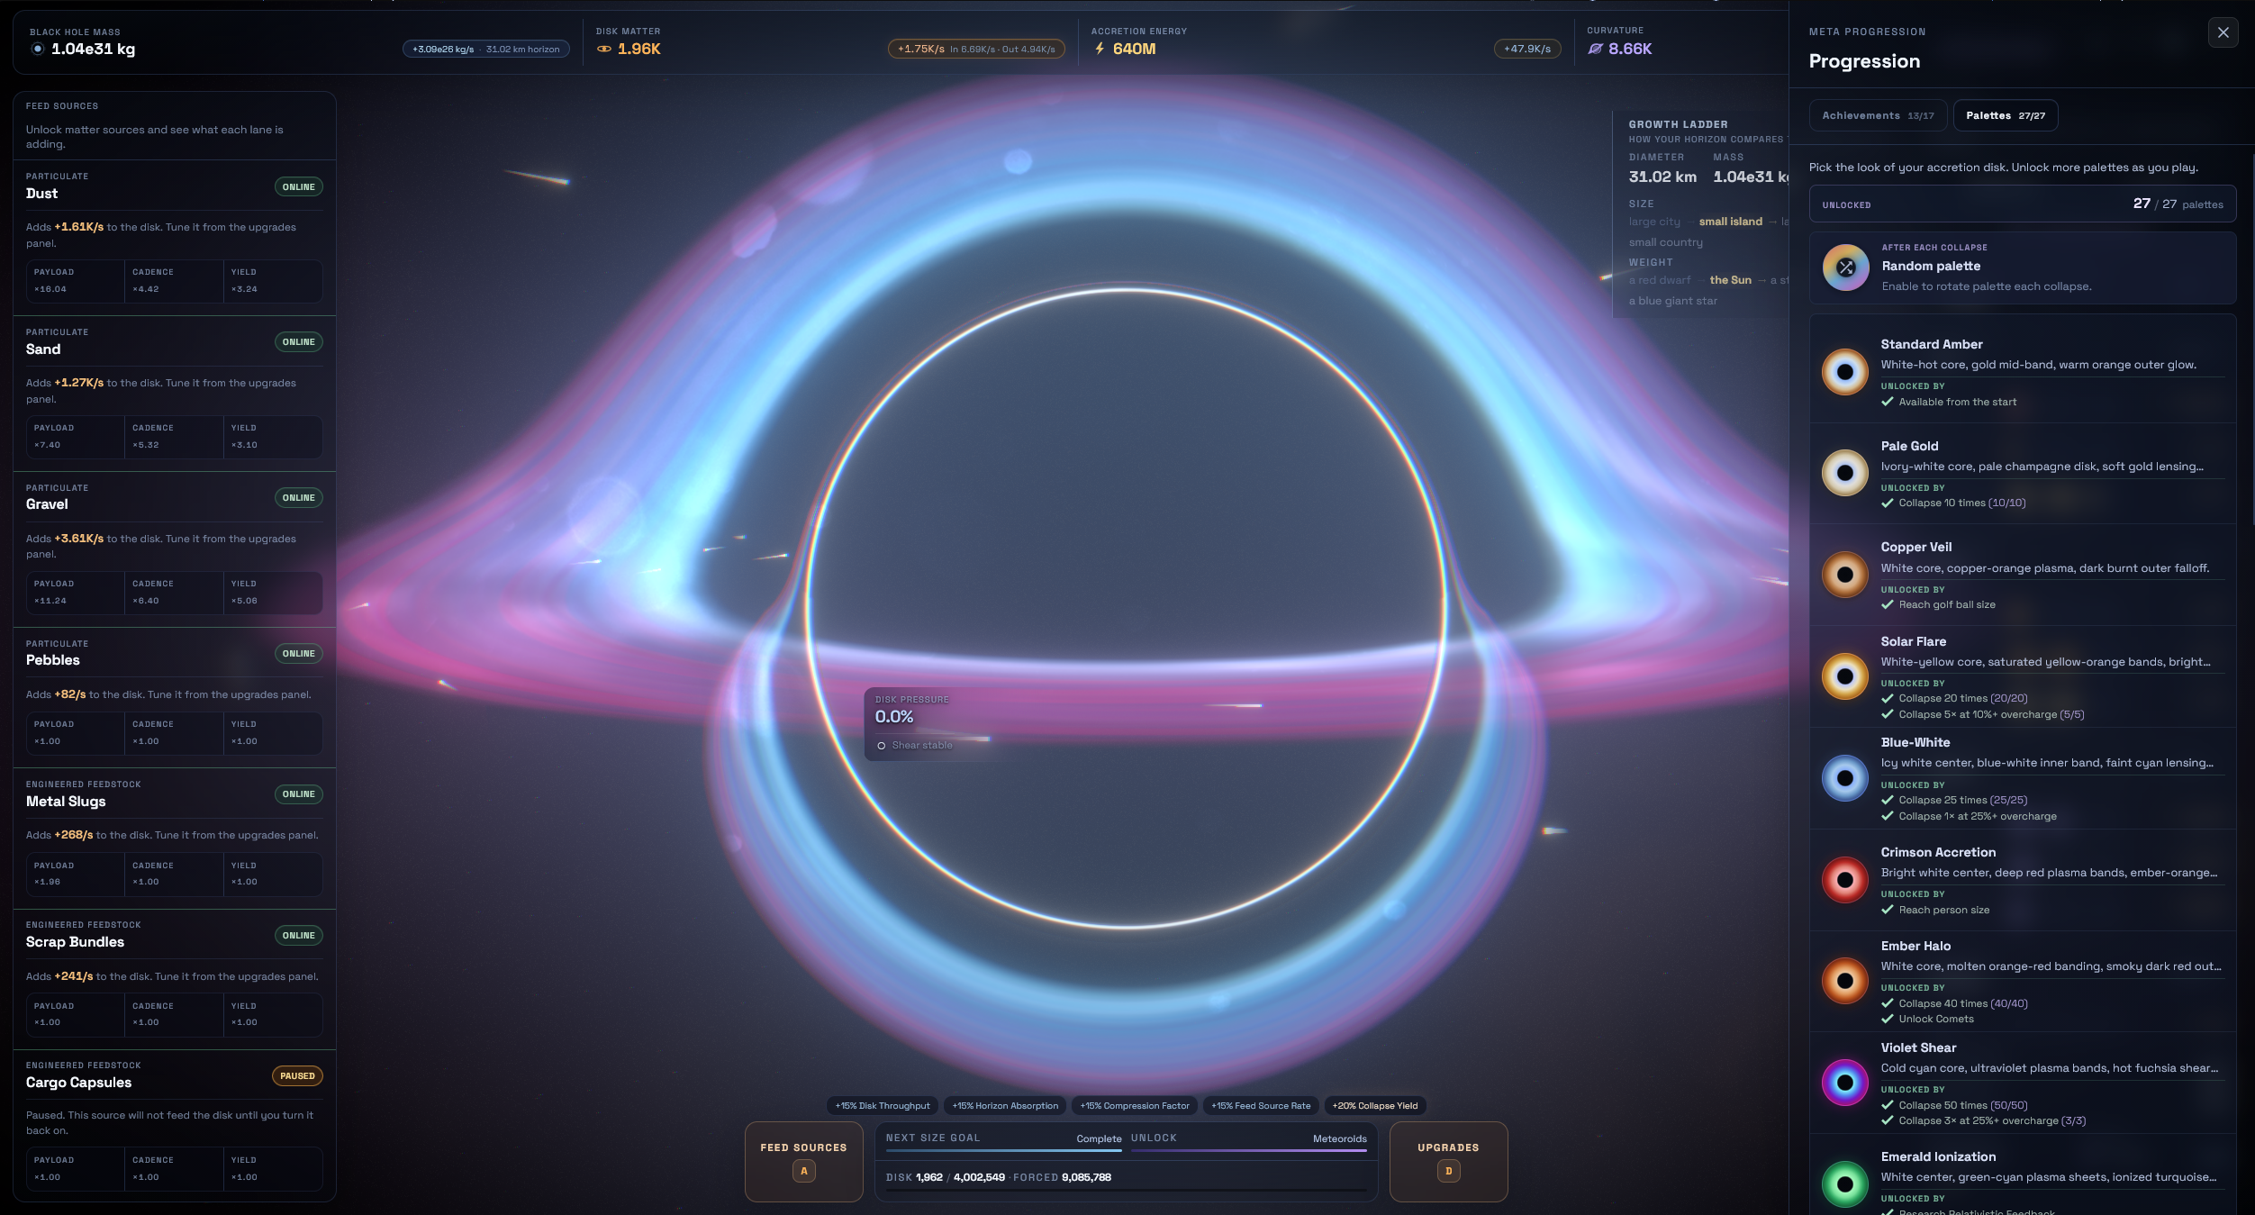Choose the Ember Halo palette icon

point(1845,981)
